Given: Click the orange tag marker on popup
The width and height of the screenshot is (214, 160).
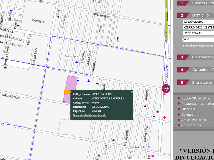Looking at the screenshot, I should [x=68, y=92].
